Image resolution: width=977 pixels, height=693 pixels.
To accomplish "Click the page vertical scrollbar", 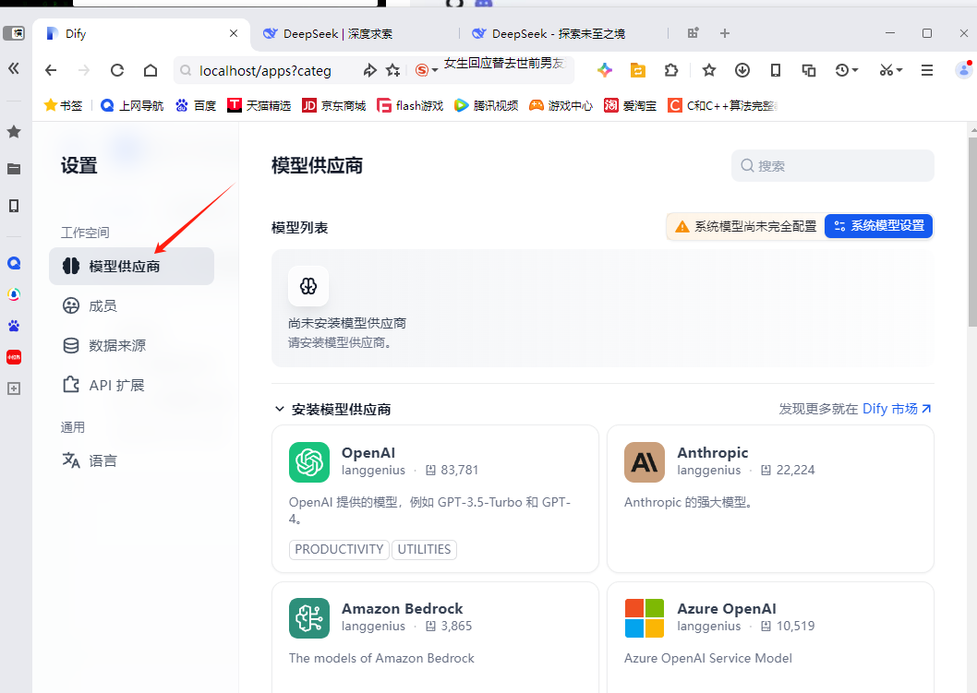I will (972, 231).
